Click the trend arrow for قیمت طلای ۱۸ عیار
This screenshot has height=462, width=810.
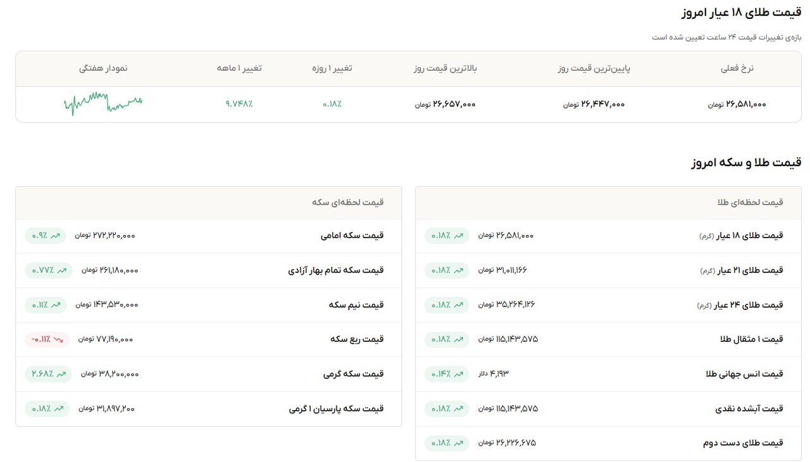pyautogui.click(x=459, y=236)
